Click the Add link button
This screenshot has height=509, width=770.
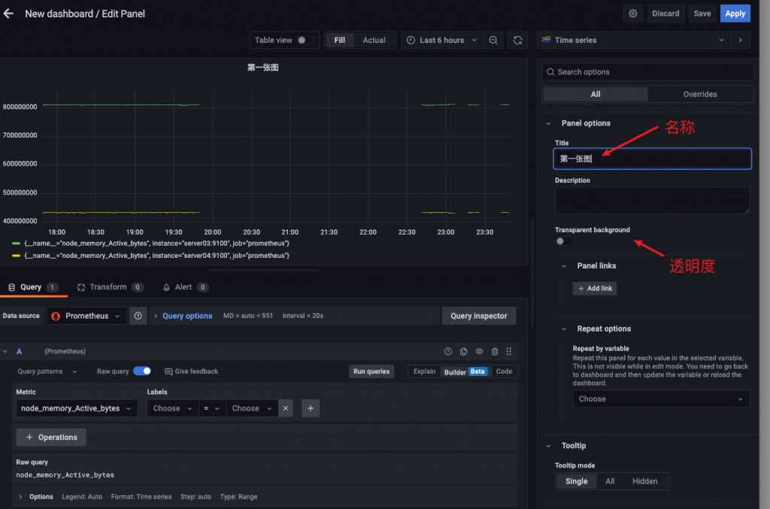coord(595,289)
